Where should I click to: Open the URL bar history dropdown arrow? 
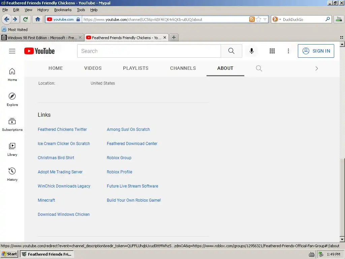coord(265,19)
